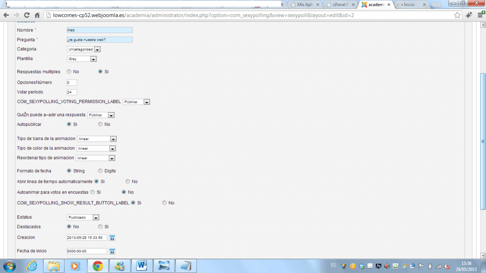Go back using browser back arrow
The width and height of the screenshot is (486, 273).
point(6,15)
